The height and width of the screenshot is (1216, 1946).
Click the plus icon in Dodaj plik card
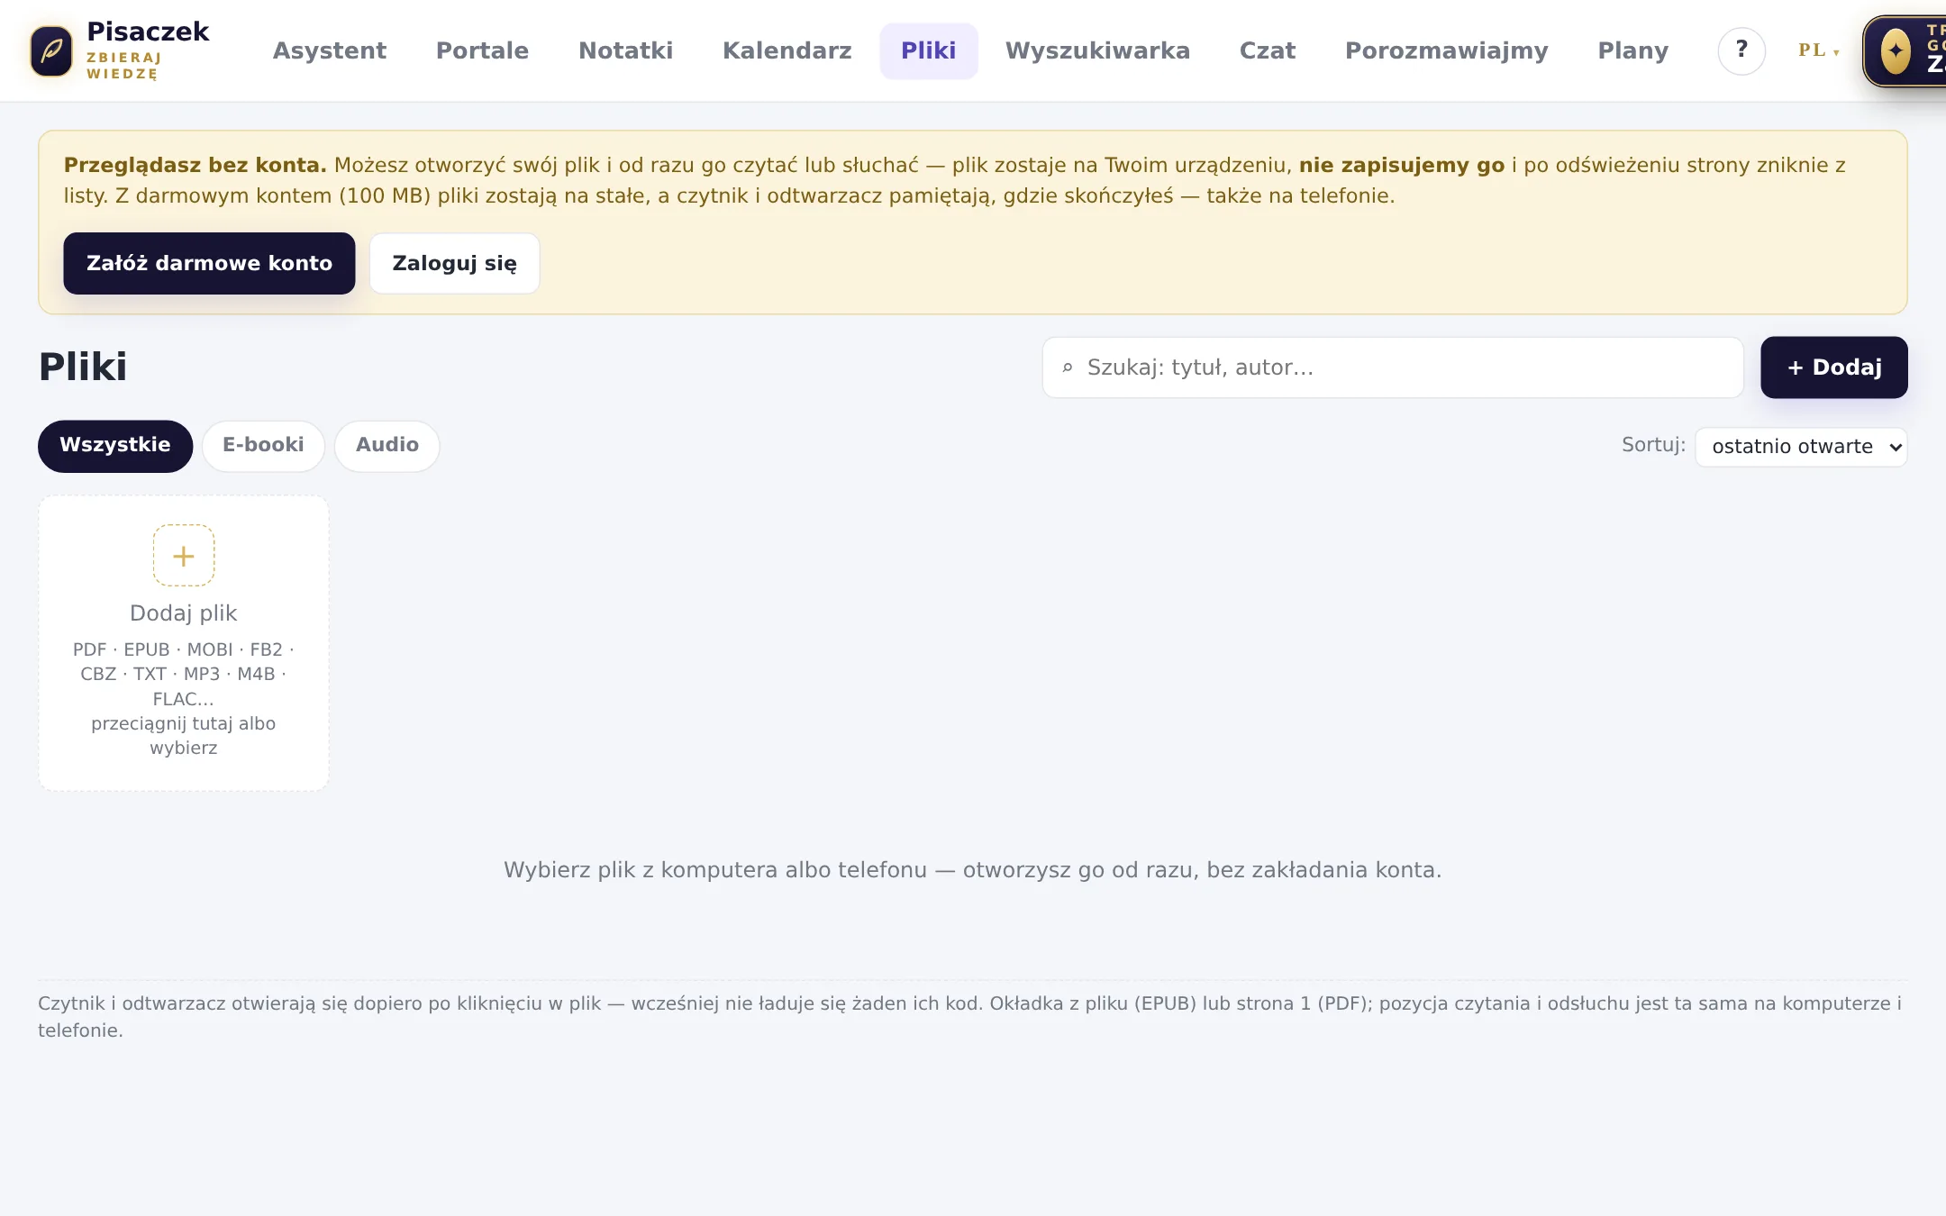pos(184,556)
